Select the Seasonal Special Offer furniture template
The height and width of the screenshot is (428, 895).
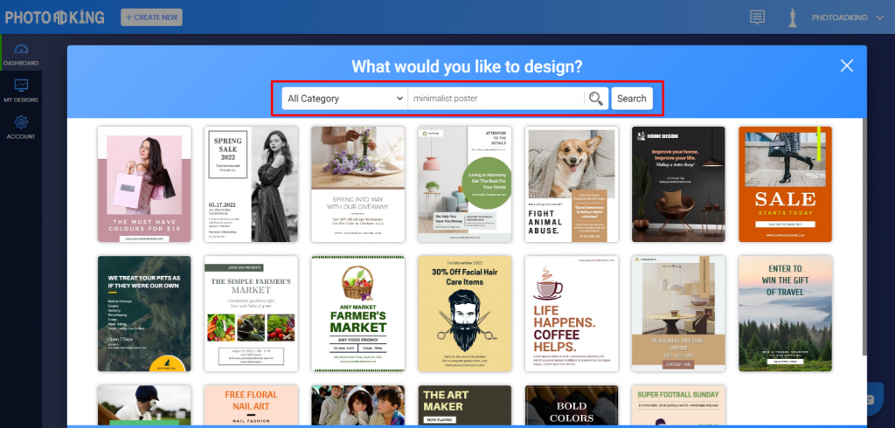[678, 314]
